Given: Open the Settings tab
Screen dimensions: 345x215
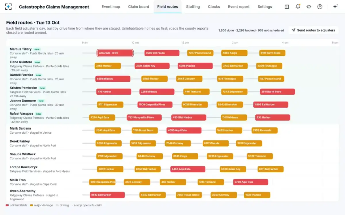Looking at the screenshot, I should coord(265,7).
